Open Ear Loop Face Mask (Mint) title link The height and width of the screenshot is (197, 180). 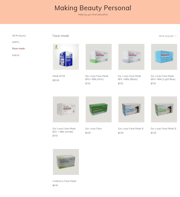click(x=97, y=78)
